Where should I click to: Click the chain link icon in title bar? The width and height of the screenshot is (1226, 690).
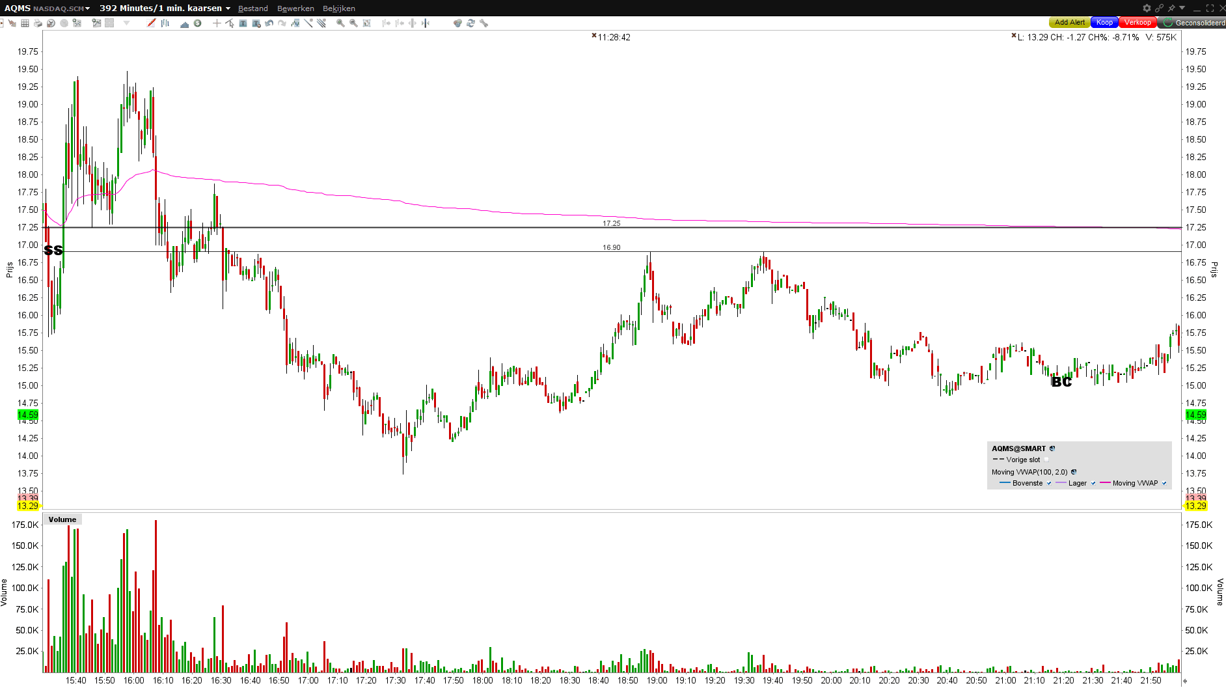(1159, 8)
